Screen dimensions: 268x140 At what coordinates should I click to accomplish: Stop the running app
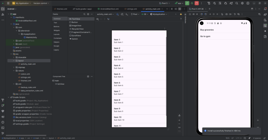[197, 3]
